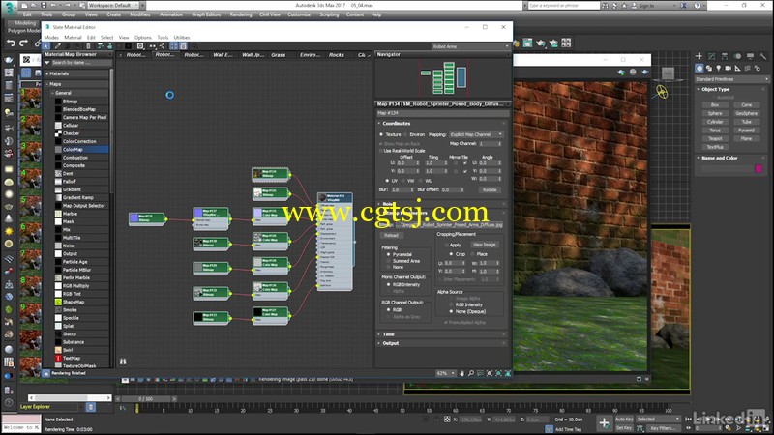Open the Display panel icon
The image size is (774, 435).
pos(751,56)
